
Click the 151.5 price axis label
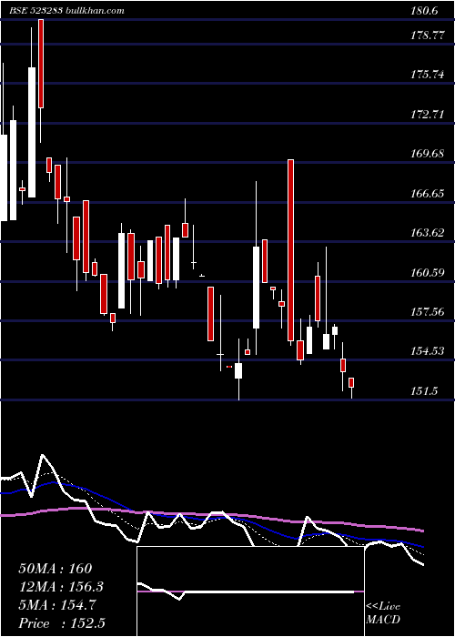pyautogui.click(x=425, y=391)
